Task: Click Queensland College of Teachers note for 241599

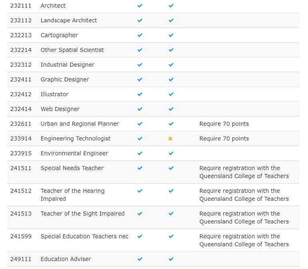Action: click(244, 240)
